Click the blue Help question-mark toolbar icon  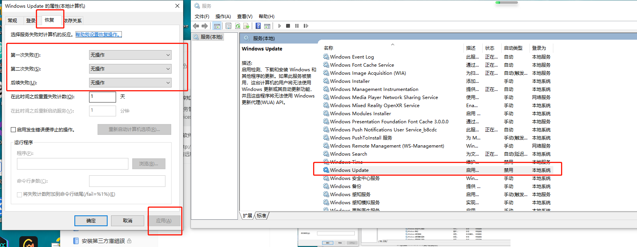click(x=258, y=26)
